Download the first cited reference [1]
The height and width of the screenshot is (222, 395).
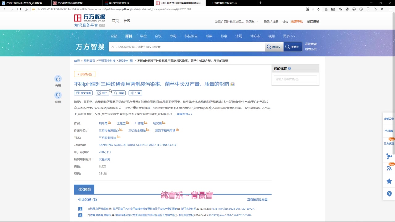80,209
